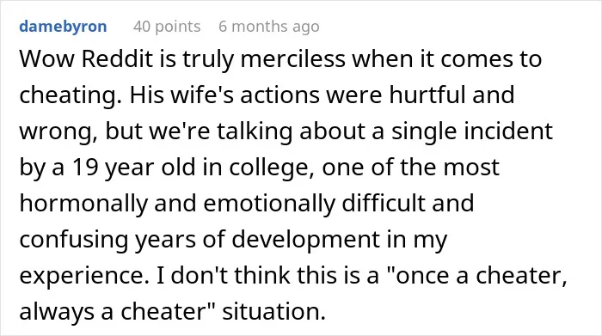Click the word development in the comment
The width and height of the screenshot is (602, 336).
305,240
